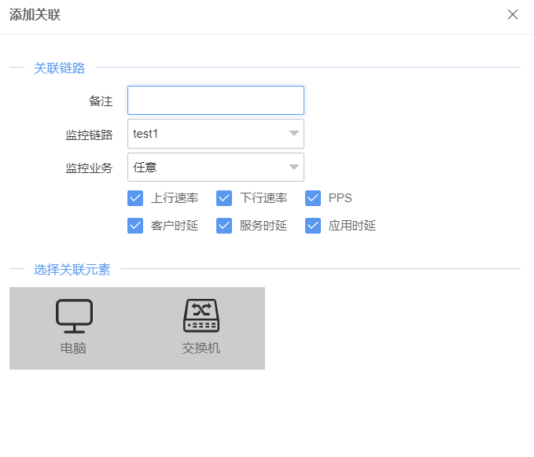Uncheck the 上行速率 checkbox

pyautogui.click(x=135, y=198)
